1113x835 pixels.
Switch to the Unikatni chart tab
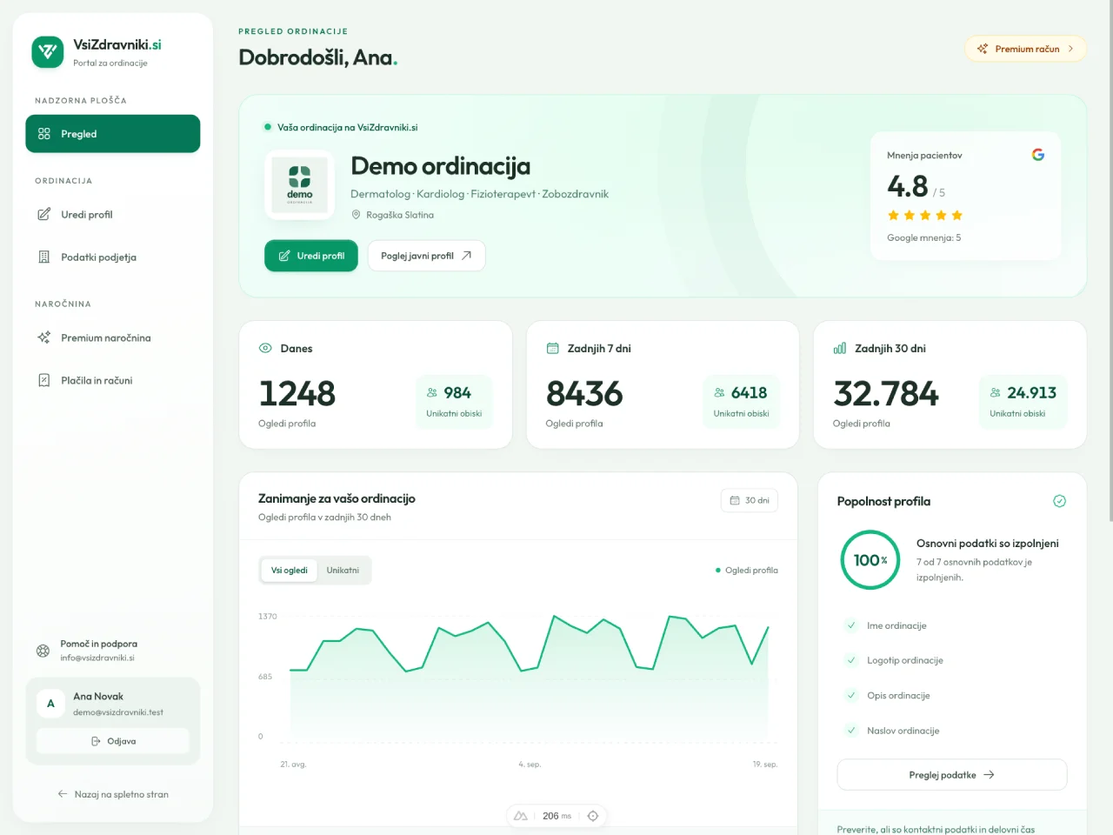pos(343,571)
